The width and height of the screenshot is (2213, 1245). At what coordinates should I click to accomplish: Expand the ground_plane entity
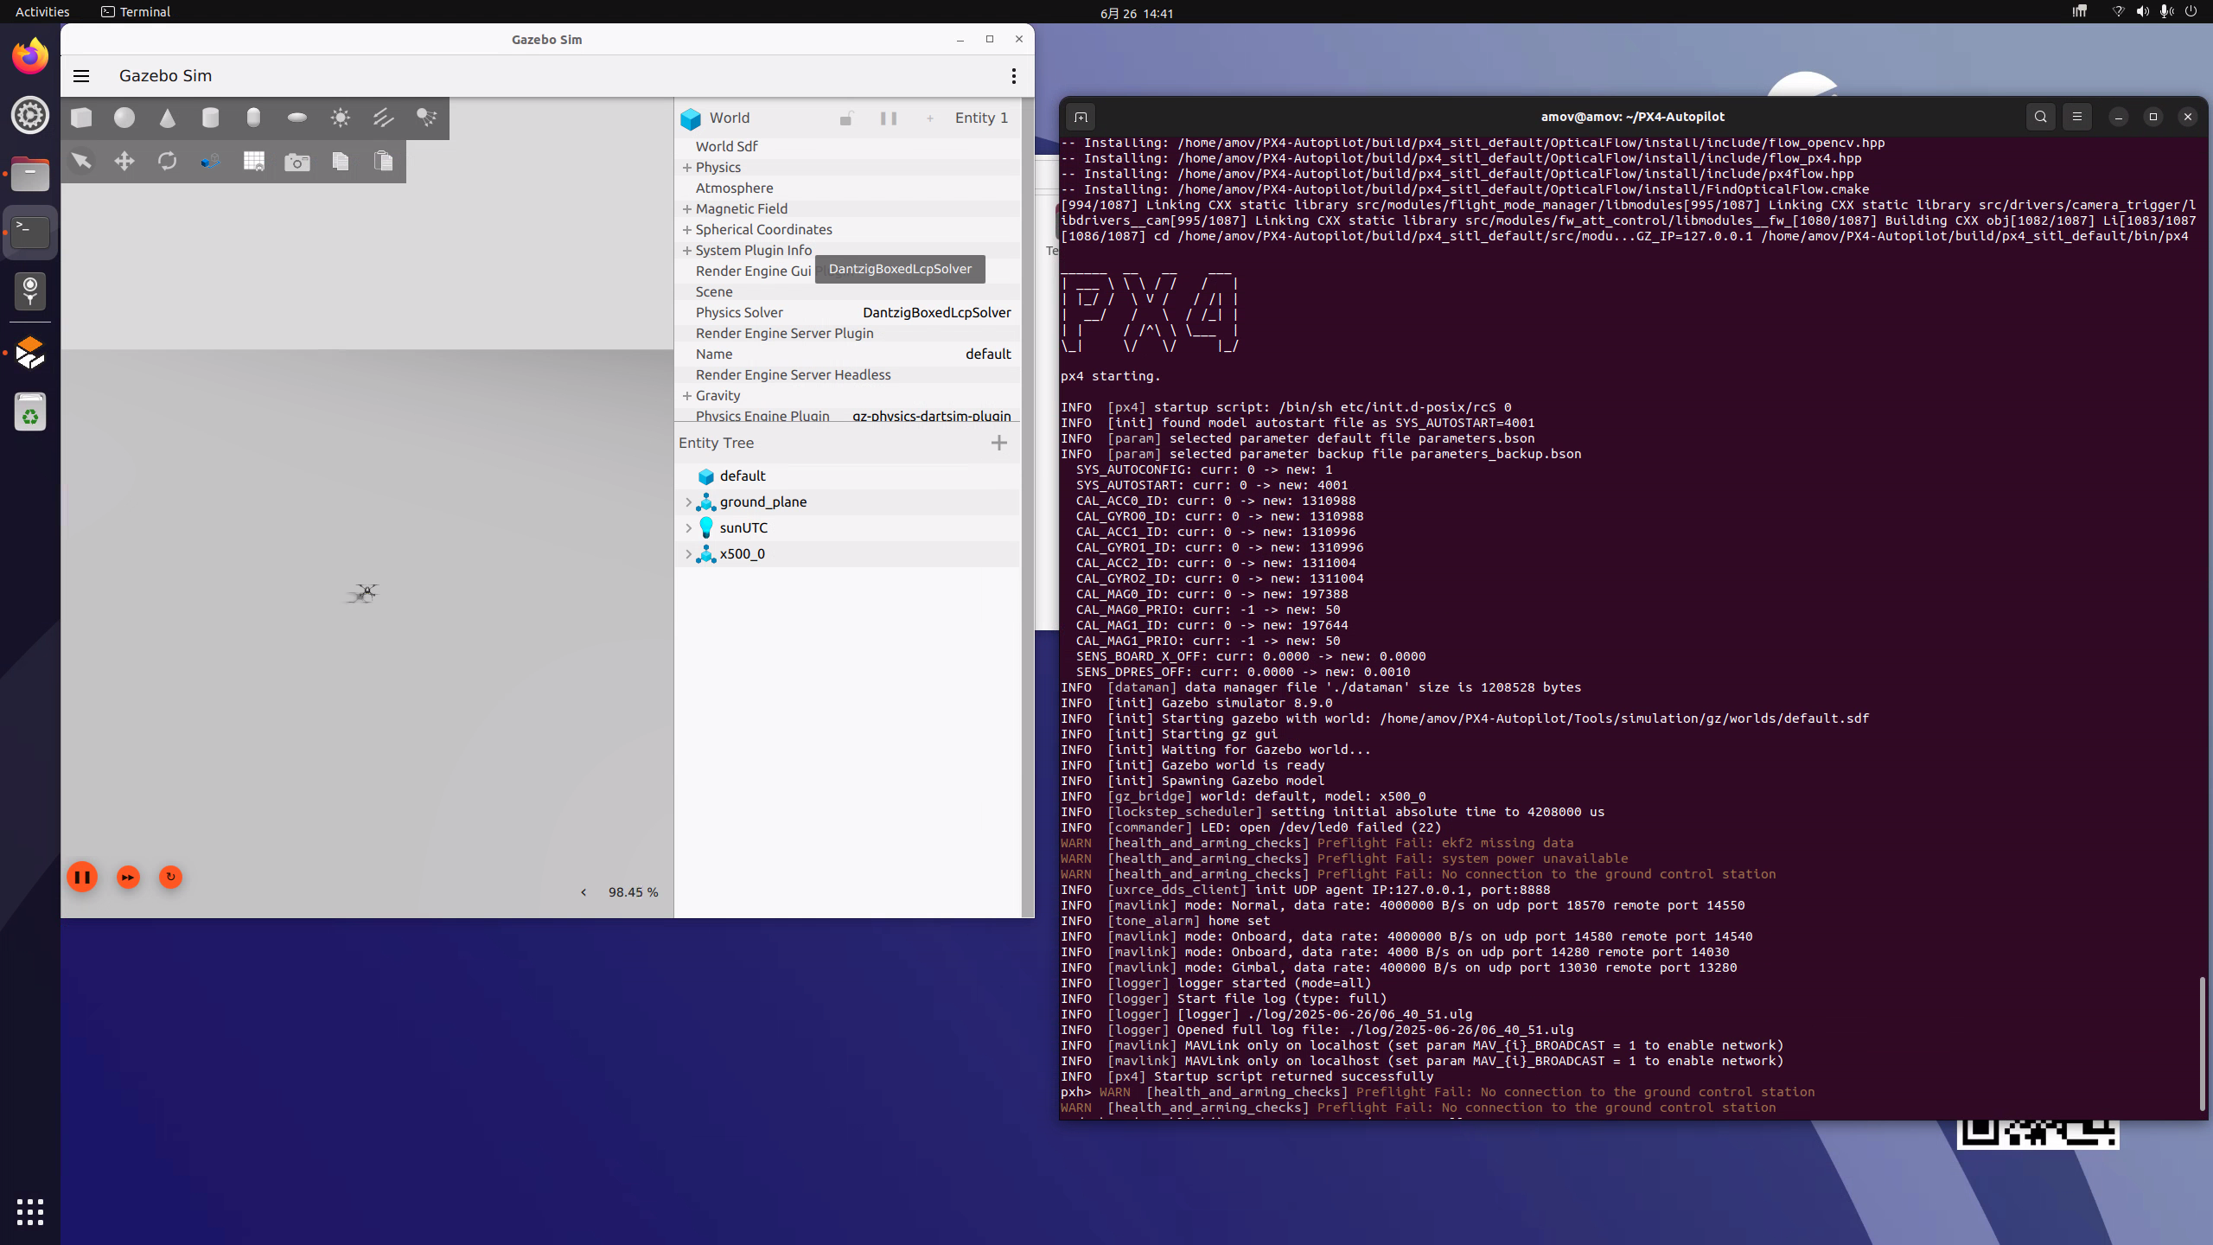689,502
